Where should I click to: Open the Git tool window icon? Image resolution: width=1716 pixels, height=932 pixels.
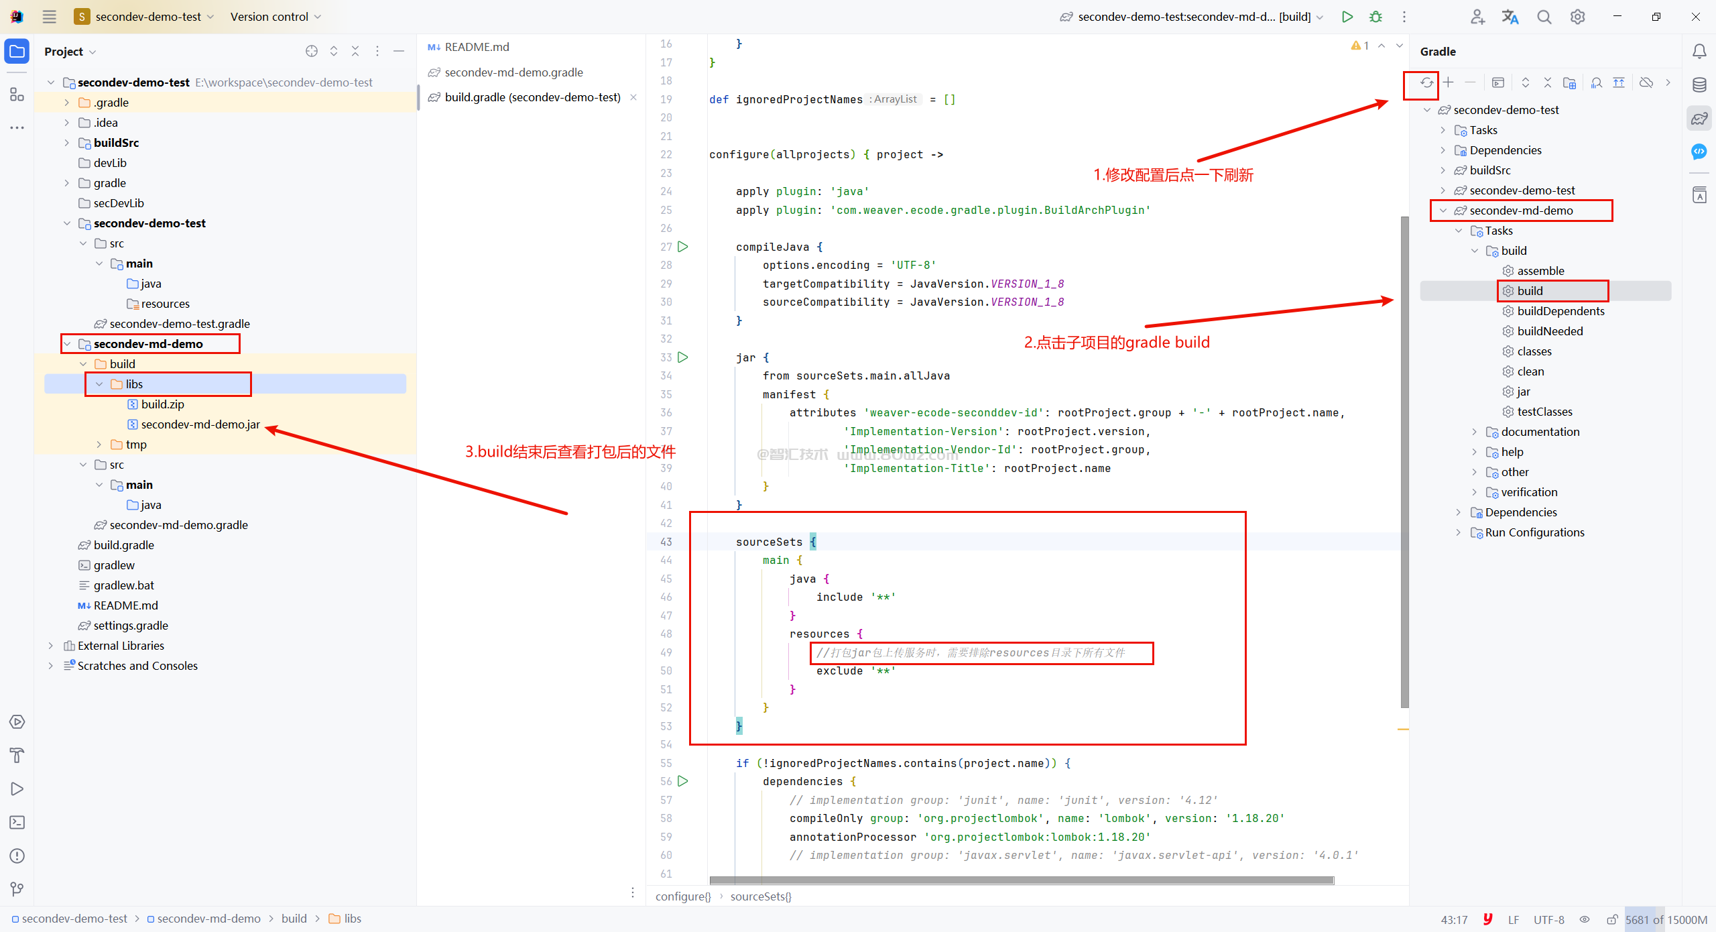(x=17, y=889)
